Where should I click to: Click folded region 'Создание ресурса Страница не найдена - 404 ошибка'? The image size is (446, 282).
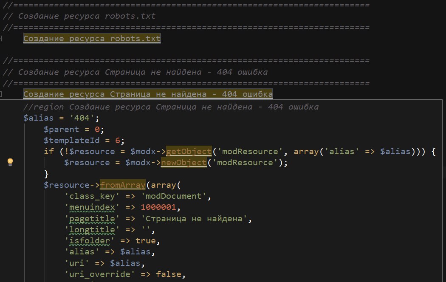(148, 94)
